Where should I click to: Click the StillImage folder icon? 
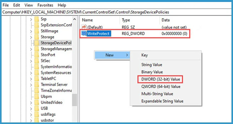pyautogui.click(x=37, y=31)
